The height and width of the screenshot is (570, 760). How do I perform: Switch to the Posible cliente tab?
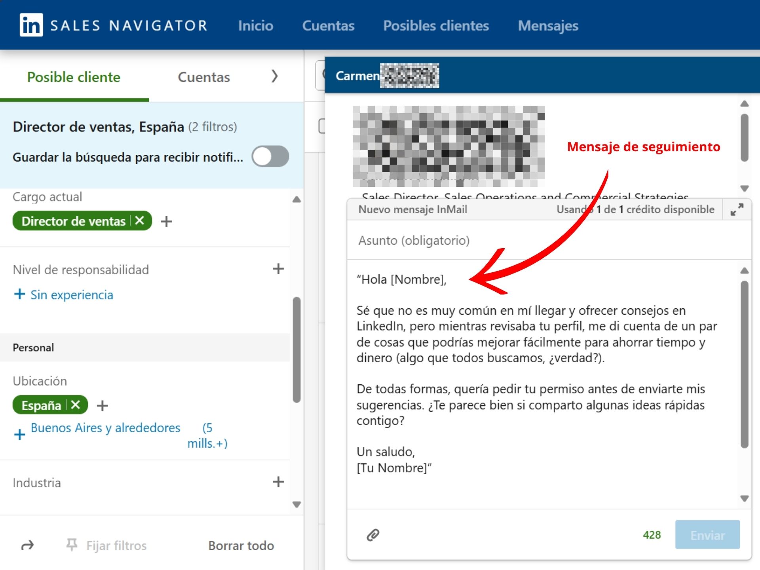click(74, 77)
